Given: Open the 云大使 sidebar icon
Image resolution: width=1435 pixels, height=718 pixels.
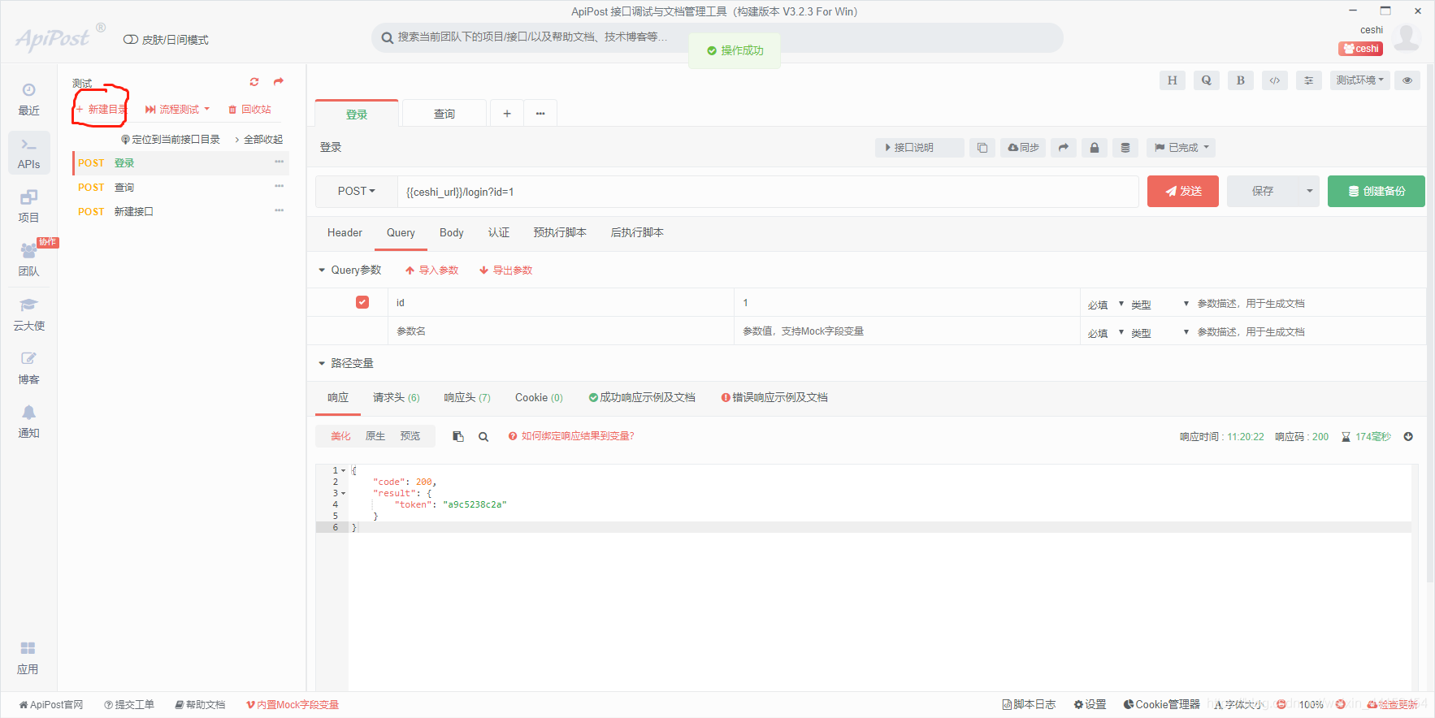Looking at the screenshot, I should 28,314.
